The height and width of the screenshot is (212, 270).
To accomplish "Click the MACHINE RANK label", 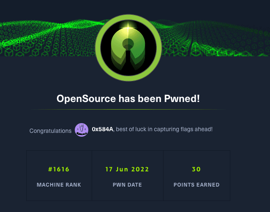I will point(59,185).
